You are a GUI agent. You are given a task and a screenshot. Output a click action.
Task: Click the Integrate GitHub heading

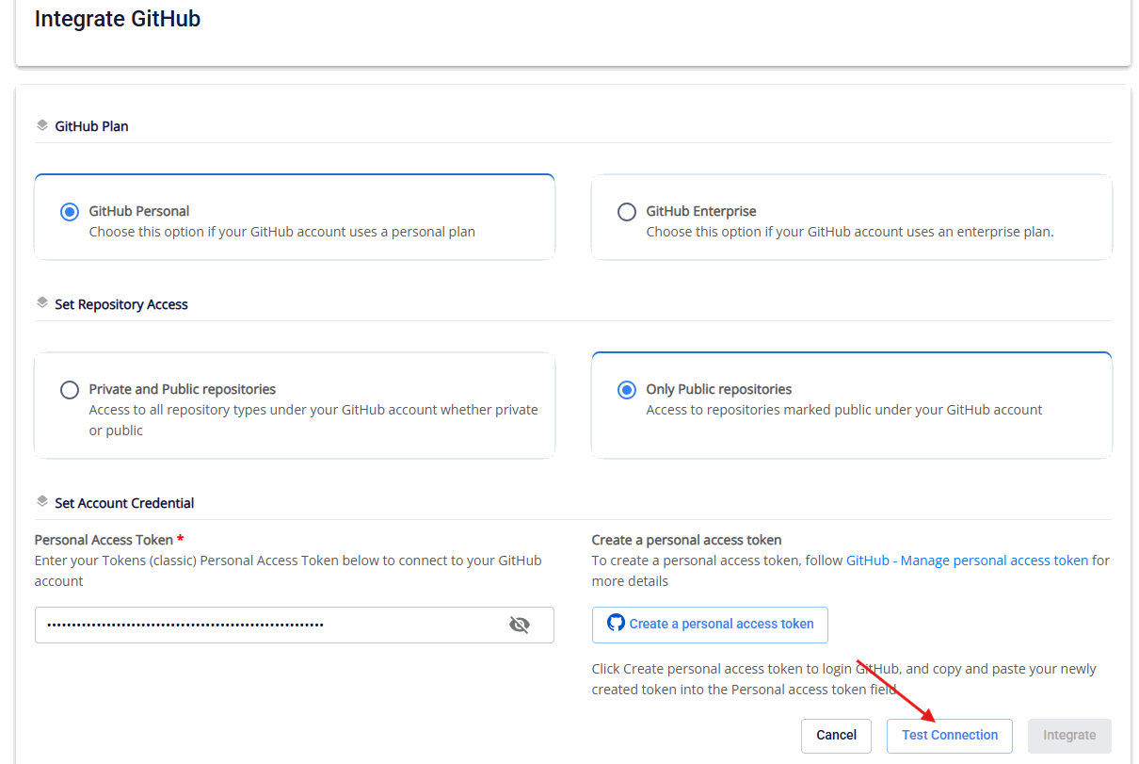click(x=118, y=19)
